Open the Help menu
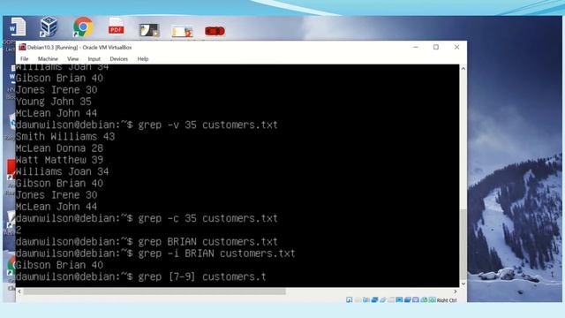565x318 pixels. pyautogui.click(x=143, y=59)
